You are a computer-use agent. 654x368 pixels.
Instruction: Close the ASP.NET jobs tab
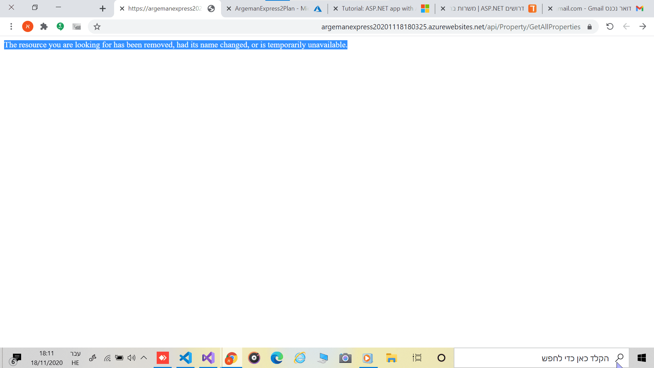(x=443, y=9)
